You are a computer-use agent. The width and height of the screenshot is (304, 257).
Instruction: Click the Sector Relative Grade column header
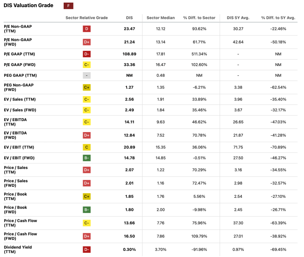[86, 18]
